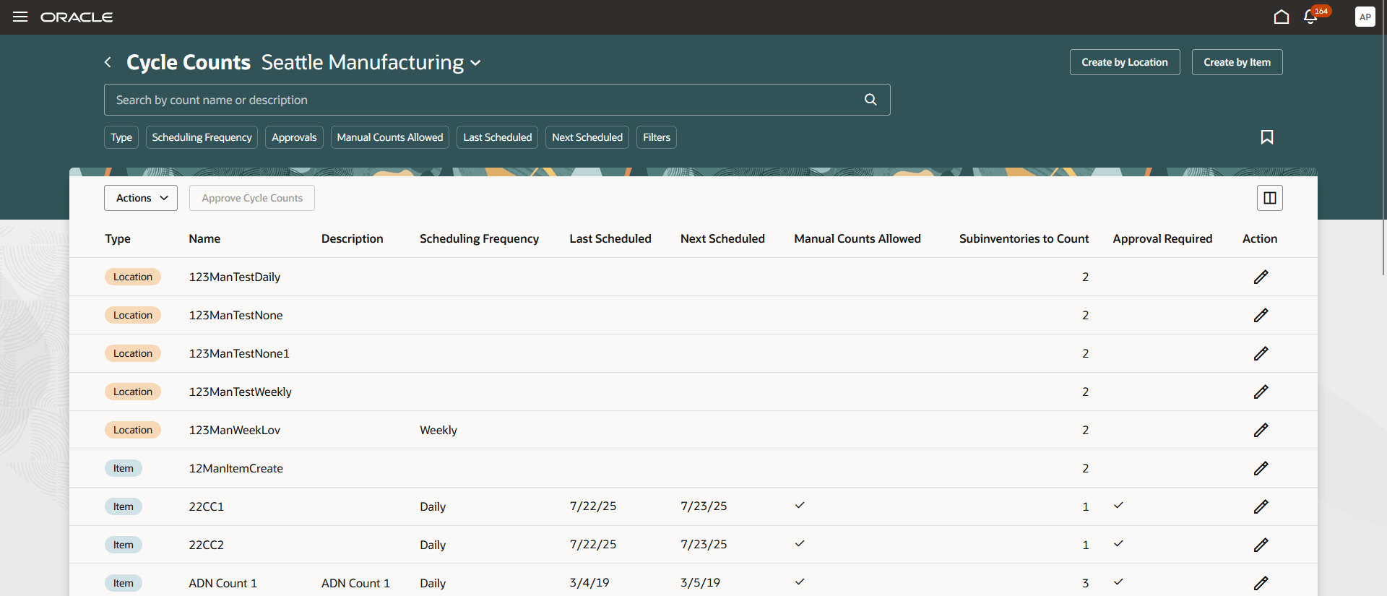Go to the Home icon
This screenshot has width=1387, height=596.
pyautogui.click(x=1281, y=17)
